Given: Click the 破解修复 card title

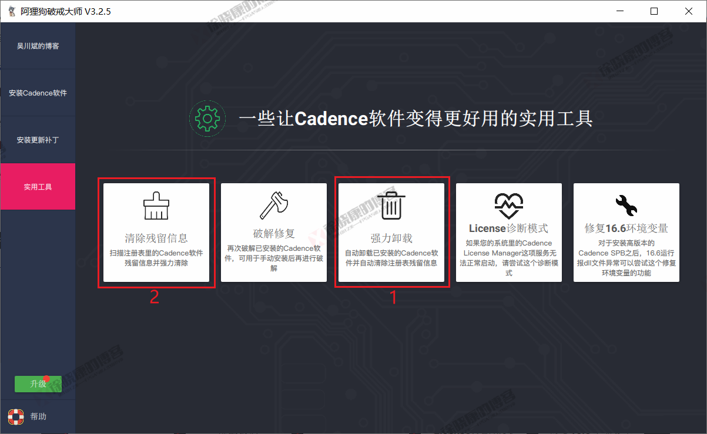Looking at the screenshot, I should pos(273,234).
